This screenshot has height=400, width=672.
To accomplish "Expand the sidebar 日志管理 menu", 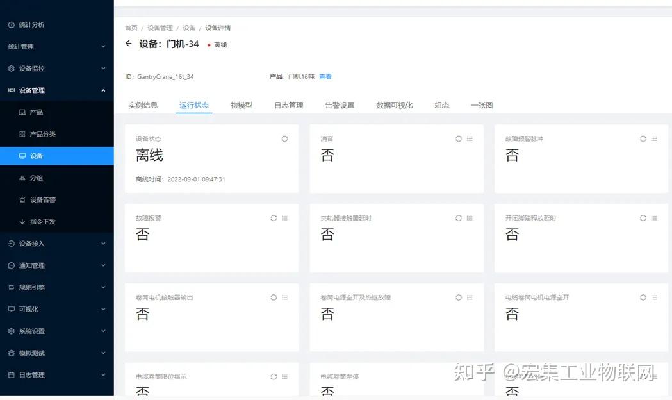I will (x=57, y=374).
